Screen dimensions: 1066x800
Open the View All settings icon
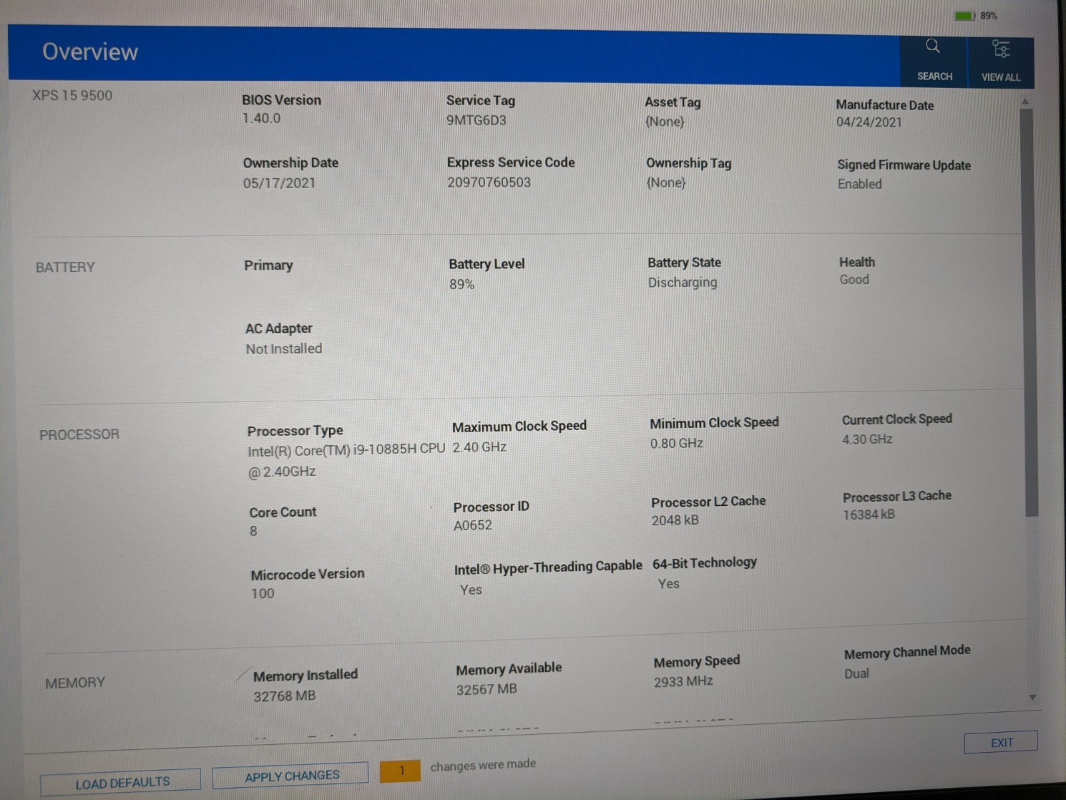coord(1001,49)
